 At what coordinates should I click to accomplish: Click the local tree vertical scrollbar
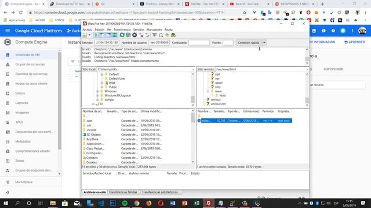click(x=193, y=90)
